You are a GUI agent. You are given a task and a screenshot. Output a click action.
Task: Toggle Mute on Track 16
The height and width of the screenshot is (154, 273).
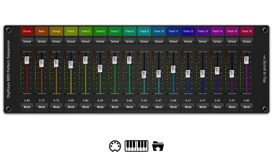(246, 107)
